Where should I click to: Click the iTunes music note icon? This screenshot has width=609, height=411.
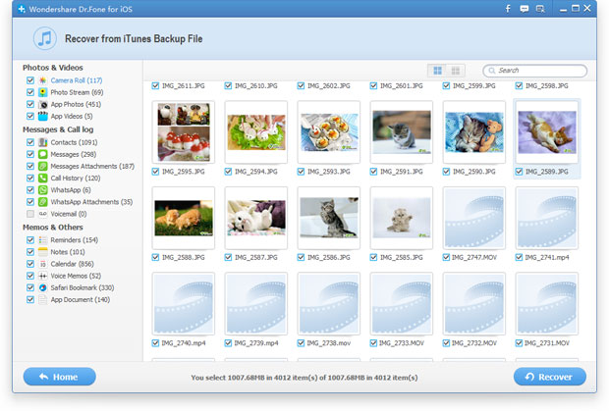click(45, 39)
